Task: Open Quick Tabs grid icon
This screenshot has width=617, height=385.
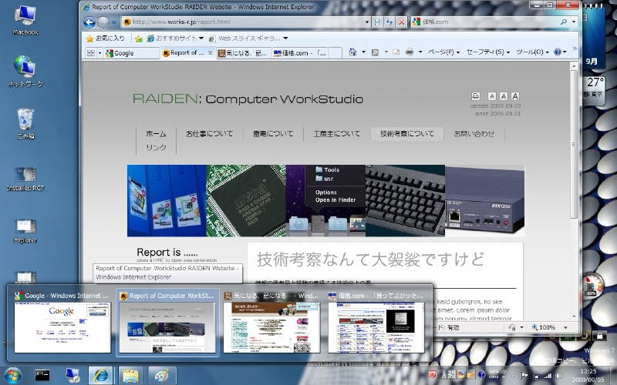Action: [x=91, y=53]
